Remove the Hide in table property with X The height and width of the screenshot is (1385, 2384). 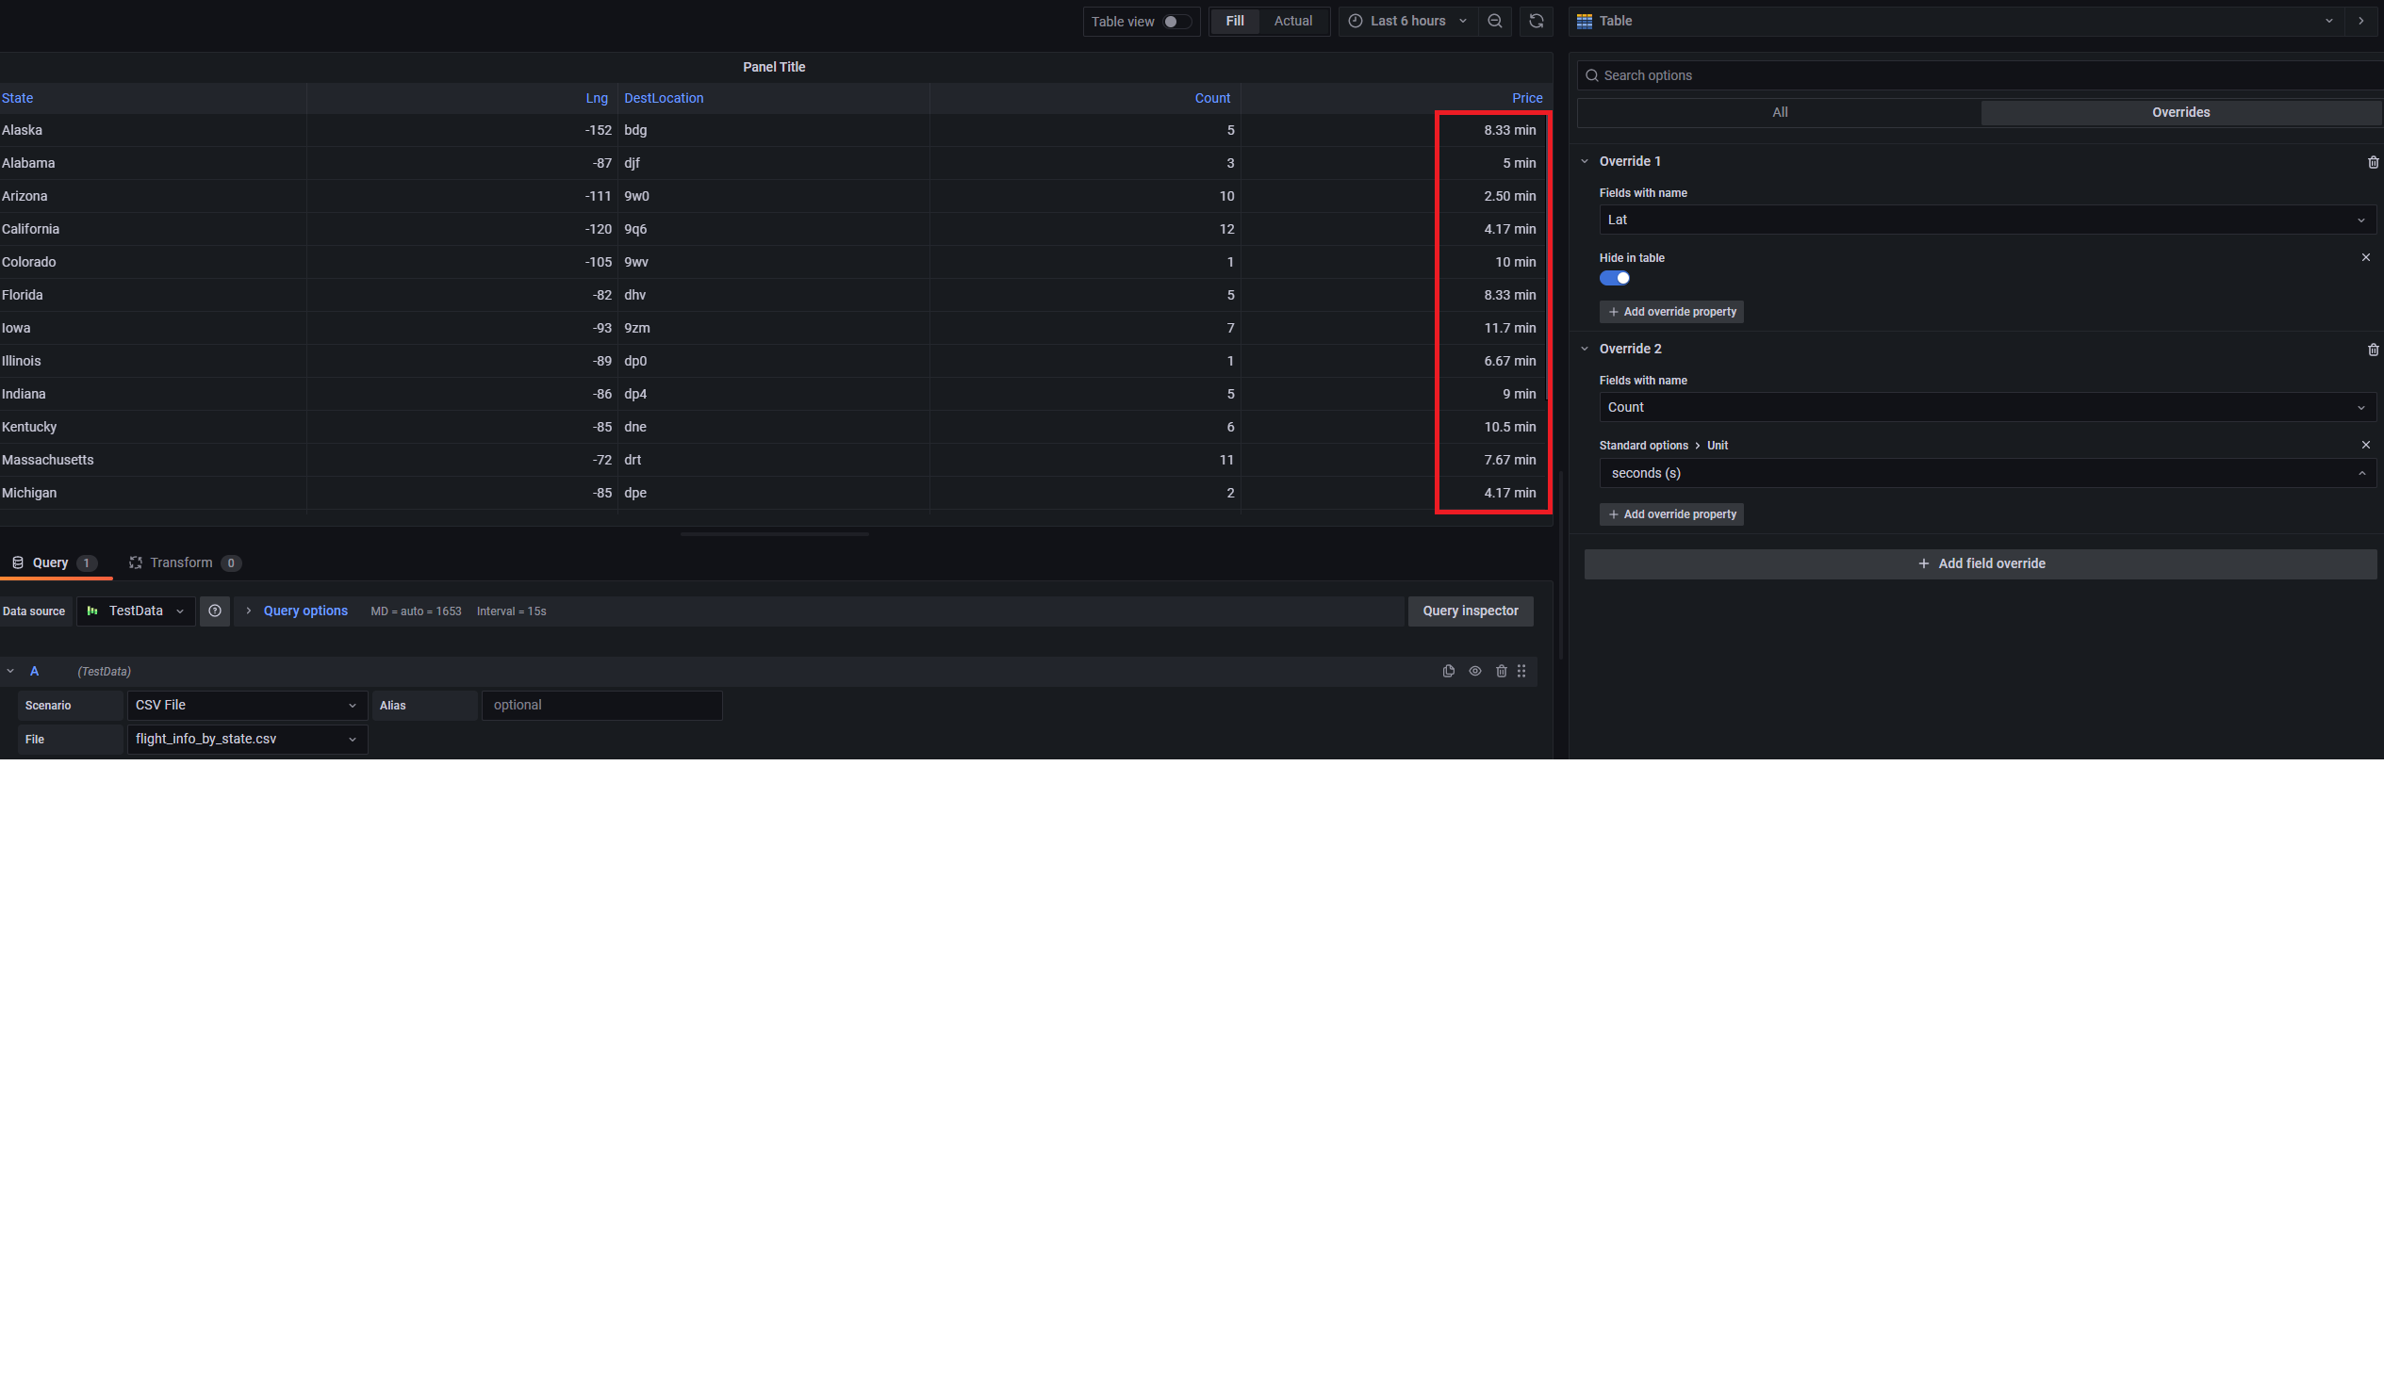click(2366, 256)
